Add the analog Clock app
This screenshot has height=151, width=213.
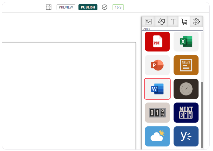tap(186, 89)
